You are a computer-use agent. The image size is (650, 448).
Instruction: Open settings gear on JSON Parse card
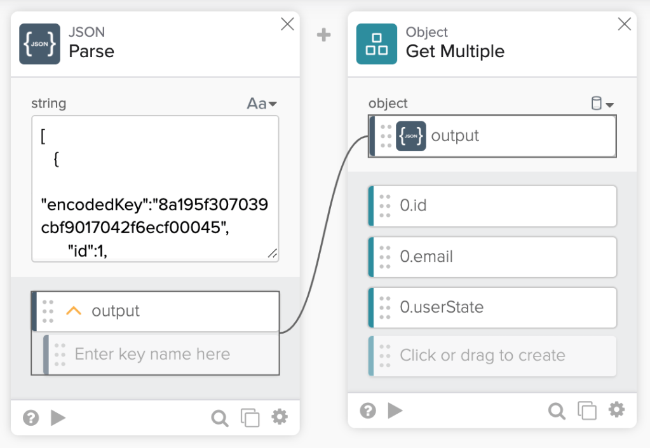(x=280, y=417)
